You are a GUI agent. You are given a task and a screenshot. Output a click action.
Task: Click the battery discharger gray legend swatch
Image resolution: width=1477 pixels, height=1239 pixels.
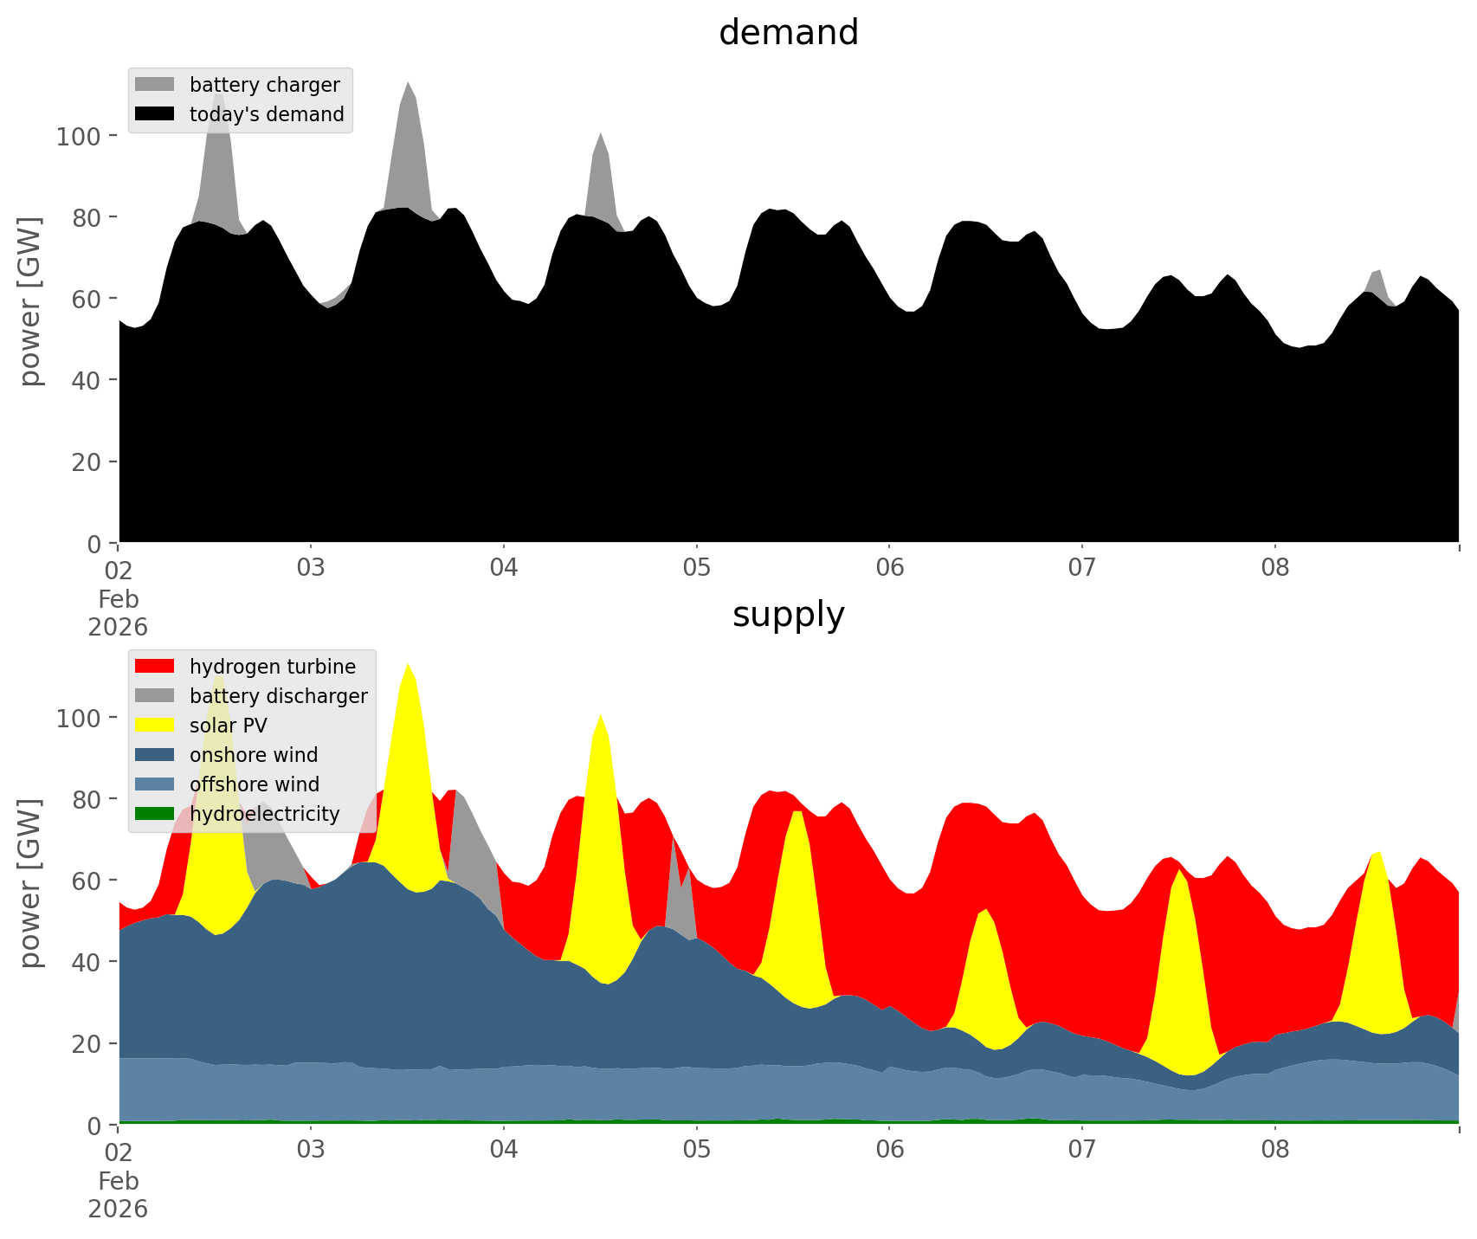click(x=155, y=696)
